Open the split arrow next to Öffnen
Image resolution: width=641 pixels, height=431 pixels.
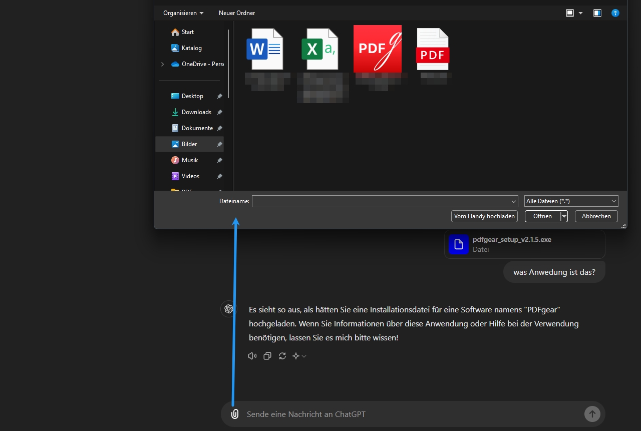click(564, 216)
